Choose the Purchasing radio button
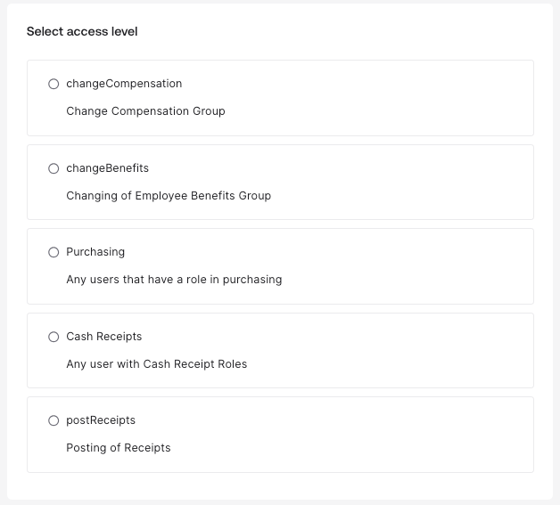This screenshot has height=505, width=560. (x=54, y=252)
